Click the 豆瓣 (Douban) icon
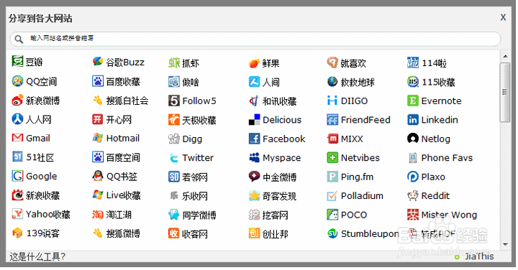The width and height of the screenshot is (518, 270). [17, 61]
